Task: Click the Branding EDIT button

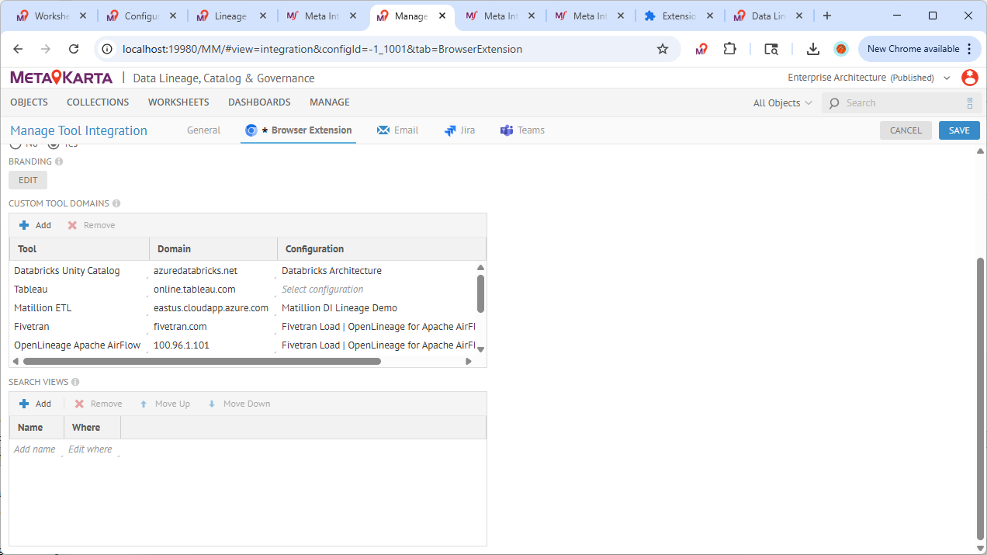Action: [28, 180]
